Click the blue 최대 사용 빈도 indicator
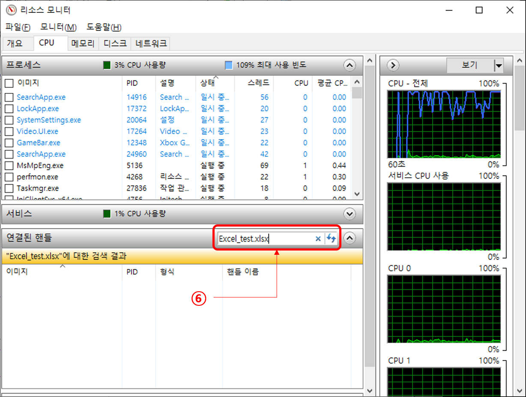The width and height of the screenshot is (526, 397). [228, 65]
